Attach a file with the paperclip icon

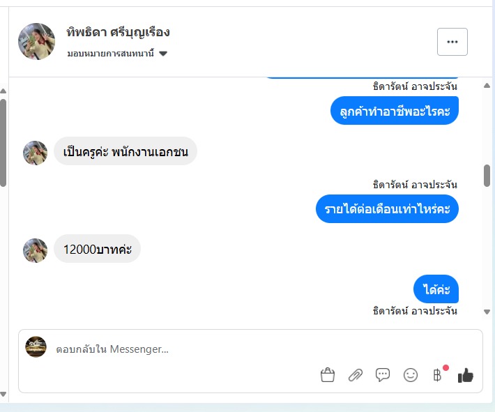point(355,375)
